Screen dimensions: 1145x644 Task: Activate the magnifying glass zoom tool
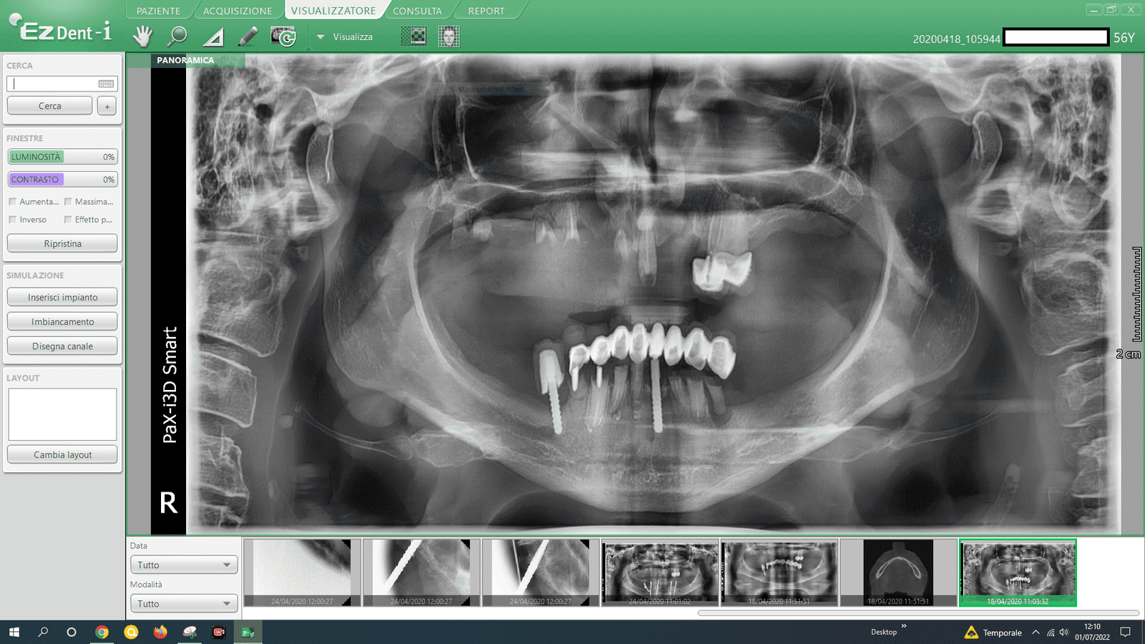pos(177,36)
